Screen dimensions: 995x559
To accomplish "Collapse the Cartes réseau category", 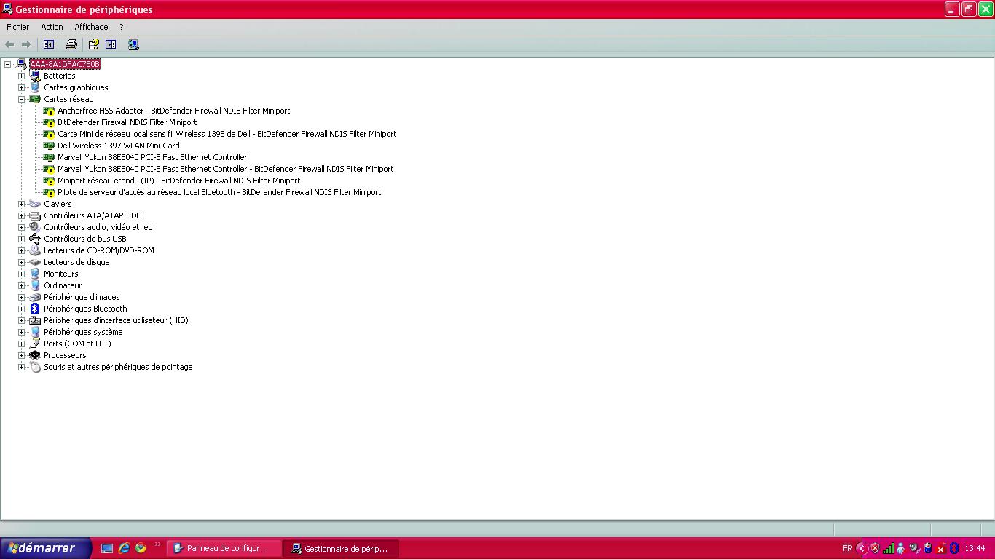I will click(21, 99).
